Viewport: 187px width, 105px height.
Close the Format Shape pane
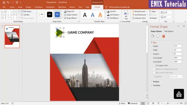184,26
